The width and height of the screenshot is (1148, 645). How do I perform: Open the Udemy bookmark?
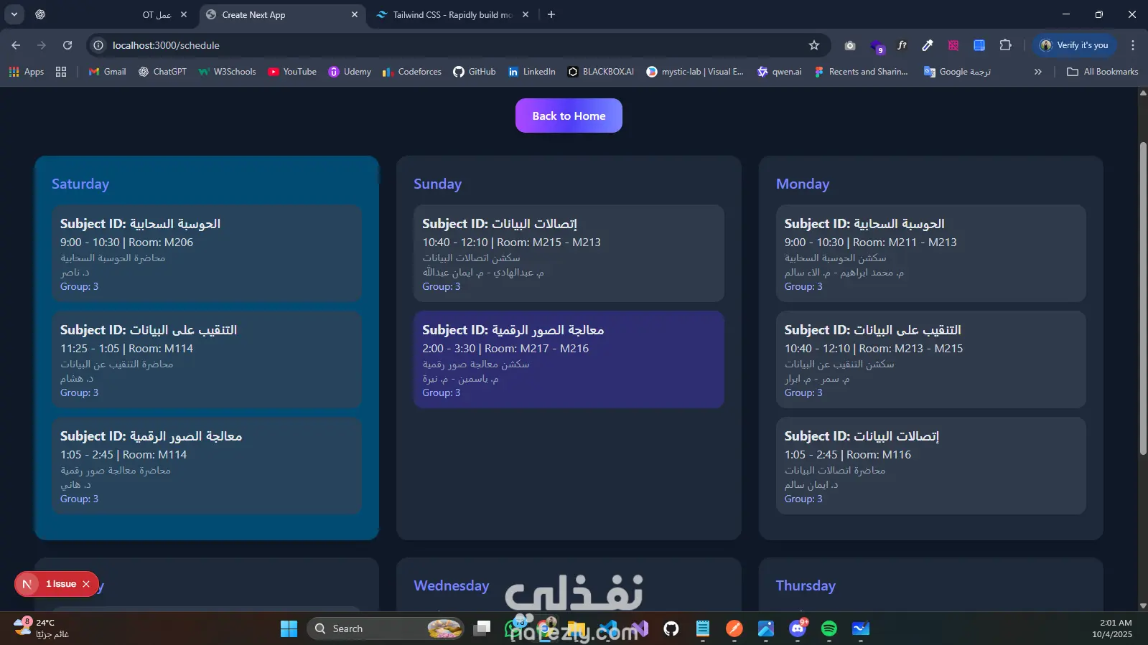click(350, 72)
